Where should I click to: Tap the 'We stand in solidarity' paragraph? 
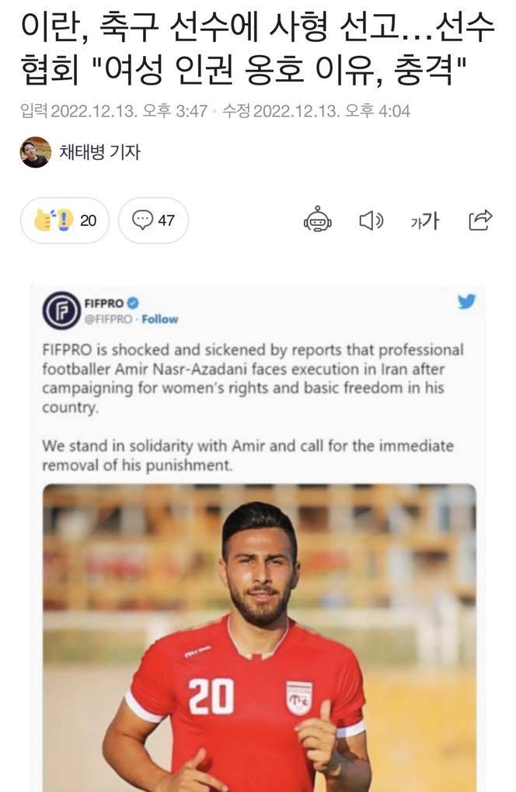(x=248, y=455)
